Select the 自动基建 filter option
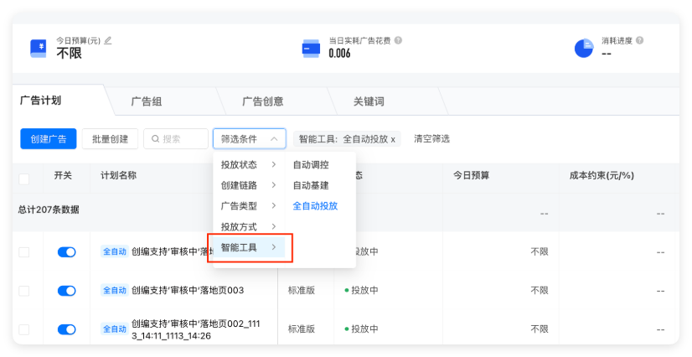The width and height of the screenshot is (692, 357). [x=311, y=185]
